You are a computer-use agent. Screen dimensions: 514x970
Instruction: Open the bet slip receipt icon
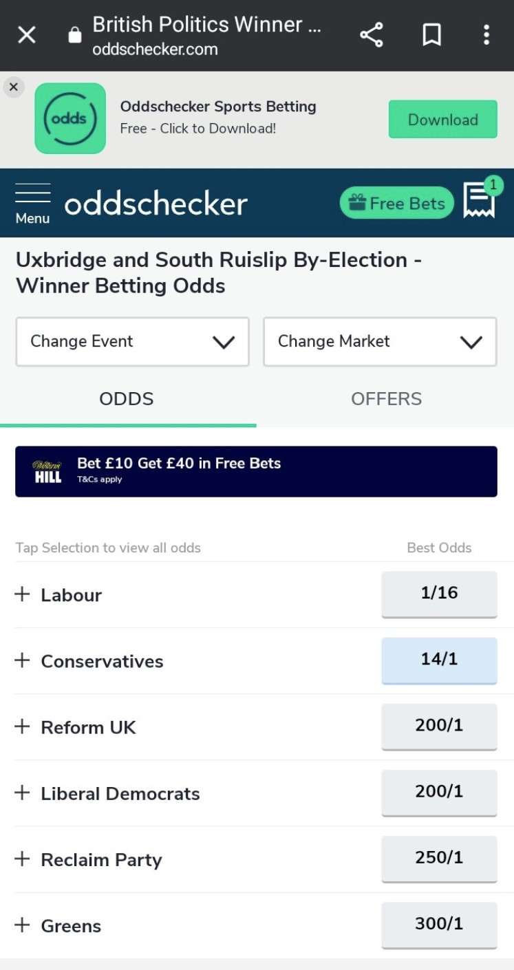click(480, 200)
